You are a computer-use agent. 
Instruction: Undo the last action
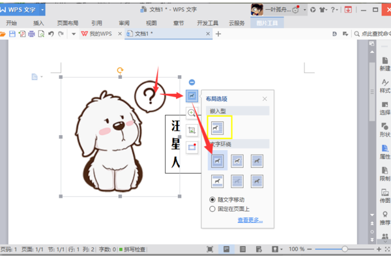(51, 34)
